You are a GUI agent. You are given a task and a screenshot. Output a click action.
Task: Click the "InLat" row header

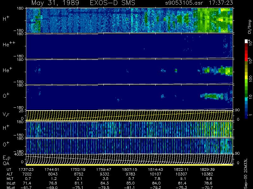11,183
